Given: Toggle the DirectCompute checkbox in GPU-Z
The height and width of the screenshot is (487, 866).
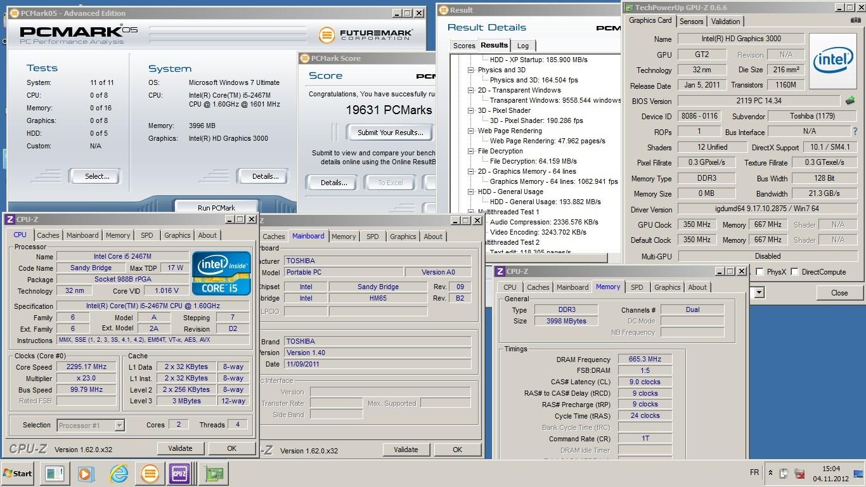Looking at the screenshot, I should [794, 272].
